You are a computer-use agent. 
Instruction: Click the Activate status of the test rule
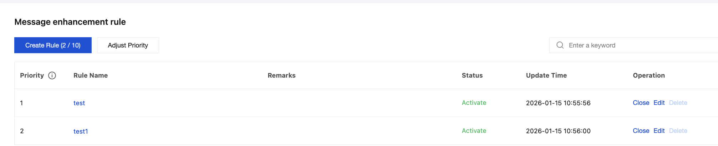474,103
